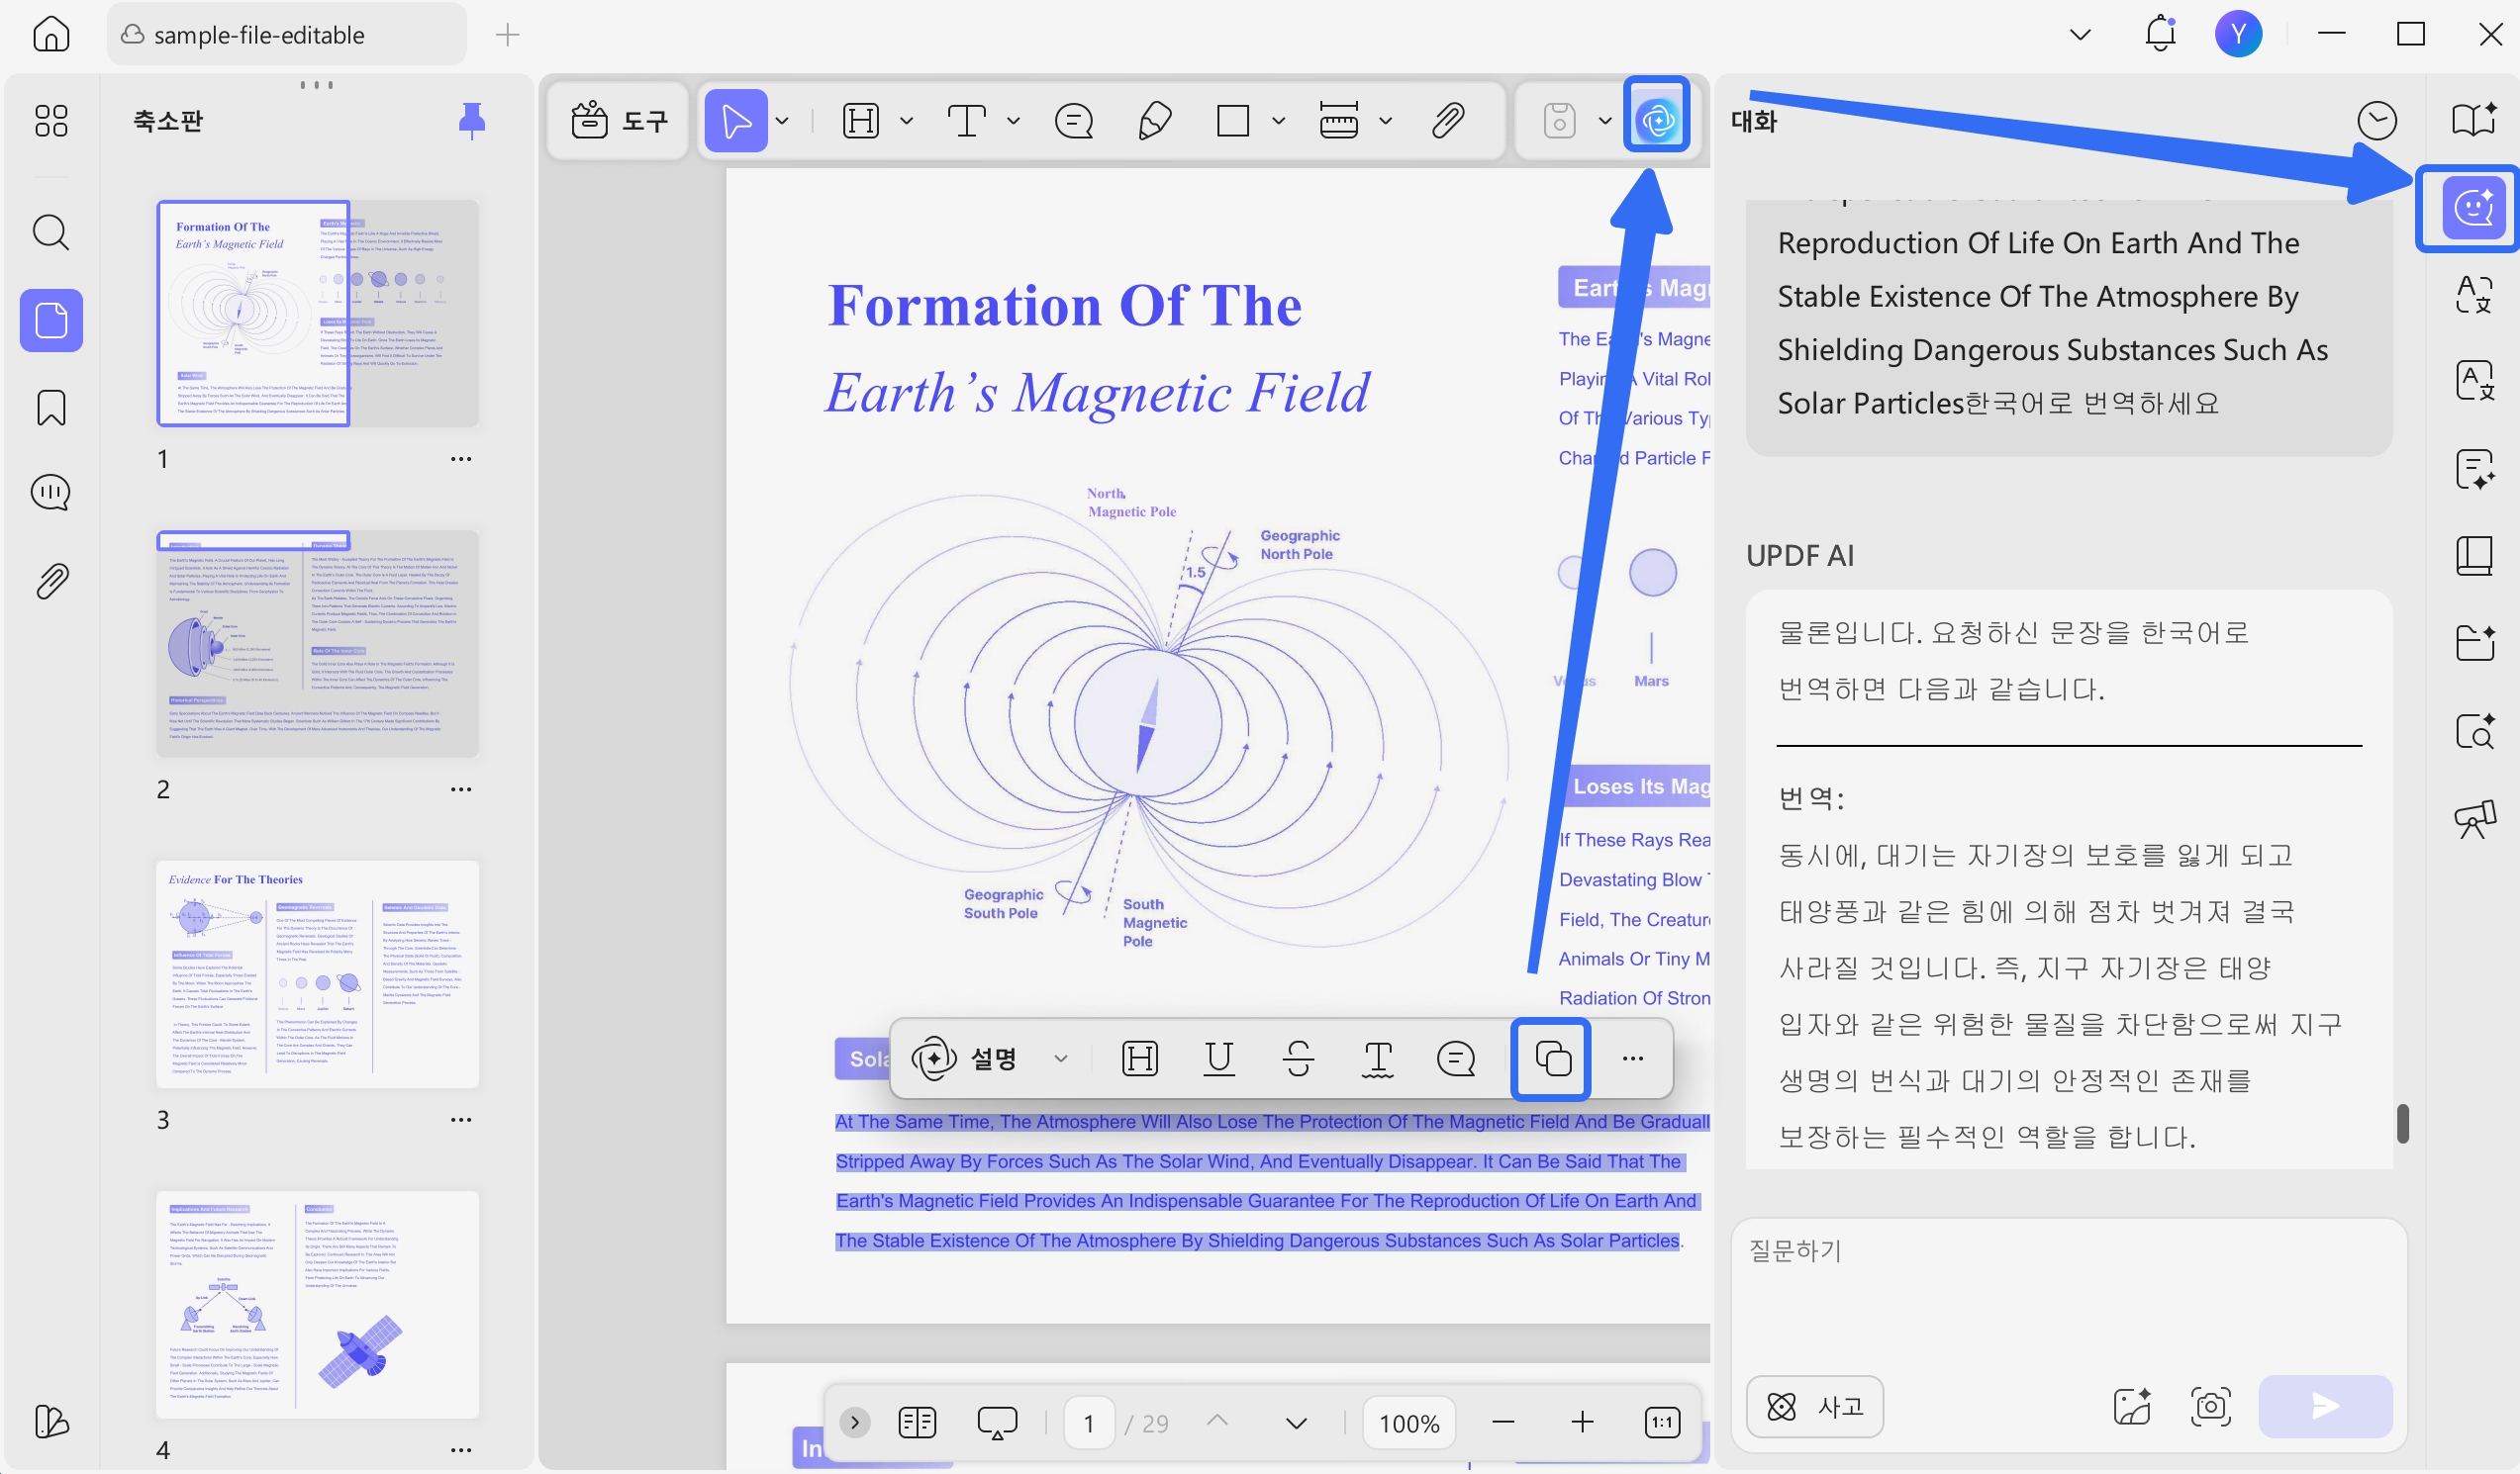The image size is (2520, 1474).
Task: Apply underline to selected text
Action: pos(1219,1059)
